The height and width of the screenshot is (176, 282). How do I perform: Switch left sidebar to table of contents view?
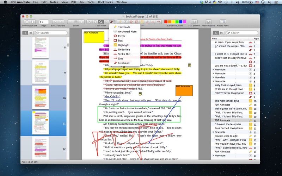click(31, 33)
